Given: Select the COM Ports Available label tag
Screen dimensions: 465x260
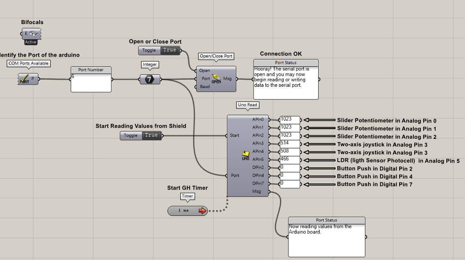Looking at the screenshot, I should point(28,63).
